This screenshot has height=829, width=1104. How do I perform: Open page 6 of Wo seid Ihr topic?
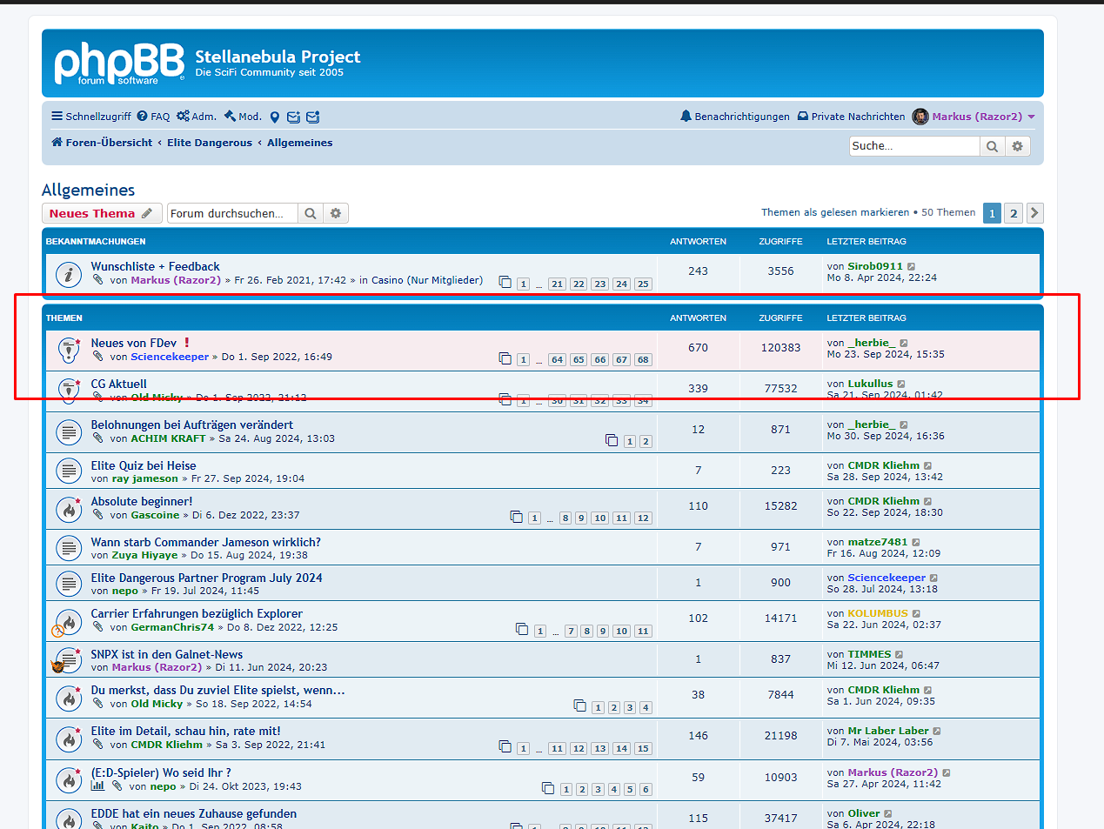click(x=646, y=790)
